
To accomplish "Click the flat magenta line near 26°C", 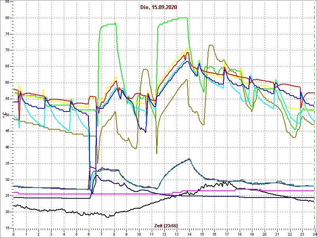I will click(x=119, y=194).
